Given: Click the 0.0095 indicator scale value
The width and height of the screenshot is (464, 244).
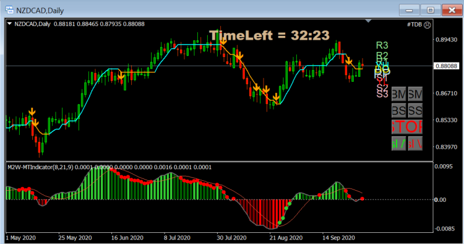Looking at the screenshot, I should pyautogui.click(x=444, y=167).
